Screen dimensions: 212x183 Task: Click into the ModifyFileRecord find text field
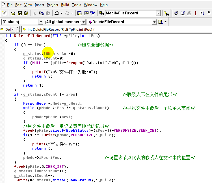click(131, 13)
